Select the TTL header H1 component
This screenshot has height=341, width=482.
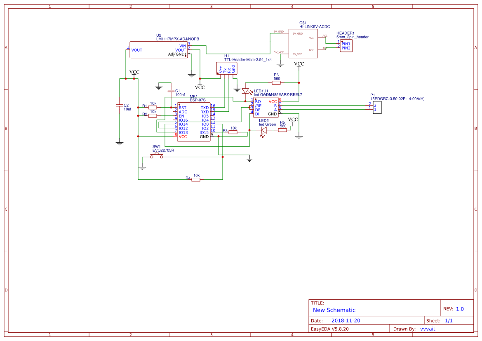(227, 68)
